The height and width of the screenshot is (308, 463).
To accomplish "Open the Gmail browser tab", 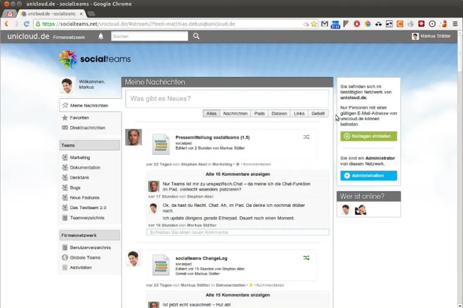I will pyautogui.click(x=10, y=14).
